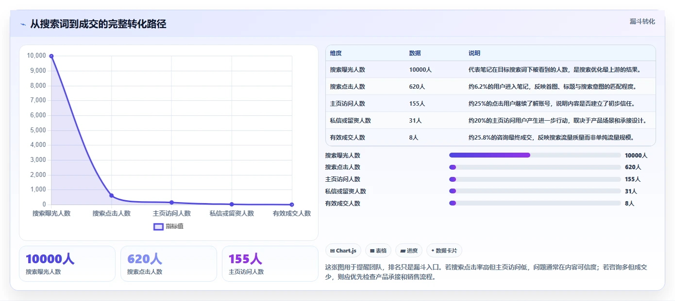Select the 有效成交人数 cell in the table
Screen dimensions: 675x301
click(348, 138)
